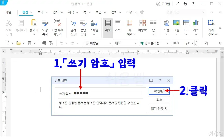Click the Page Margins (쪽 여백) icon
Viewport: 224px width, 137px height.
coord(130,23)
